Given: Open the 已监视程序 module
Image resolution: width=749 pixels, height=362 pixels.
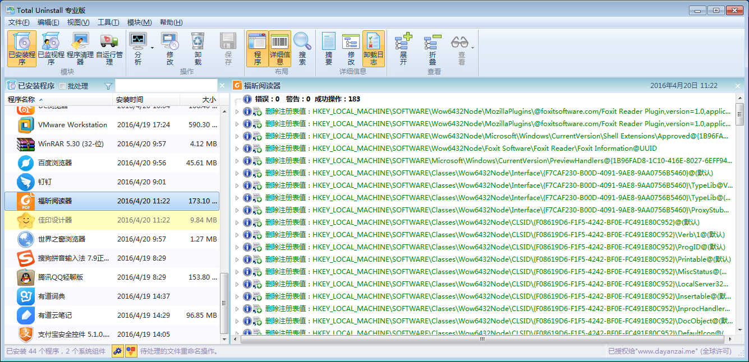Looking at the screenshot, I should (x=51, y=48).
